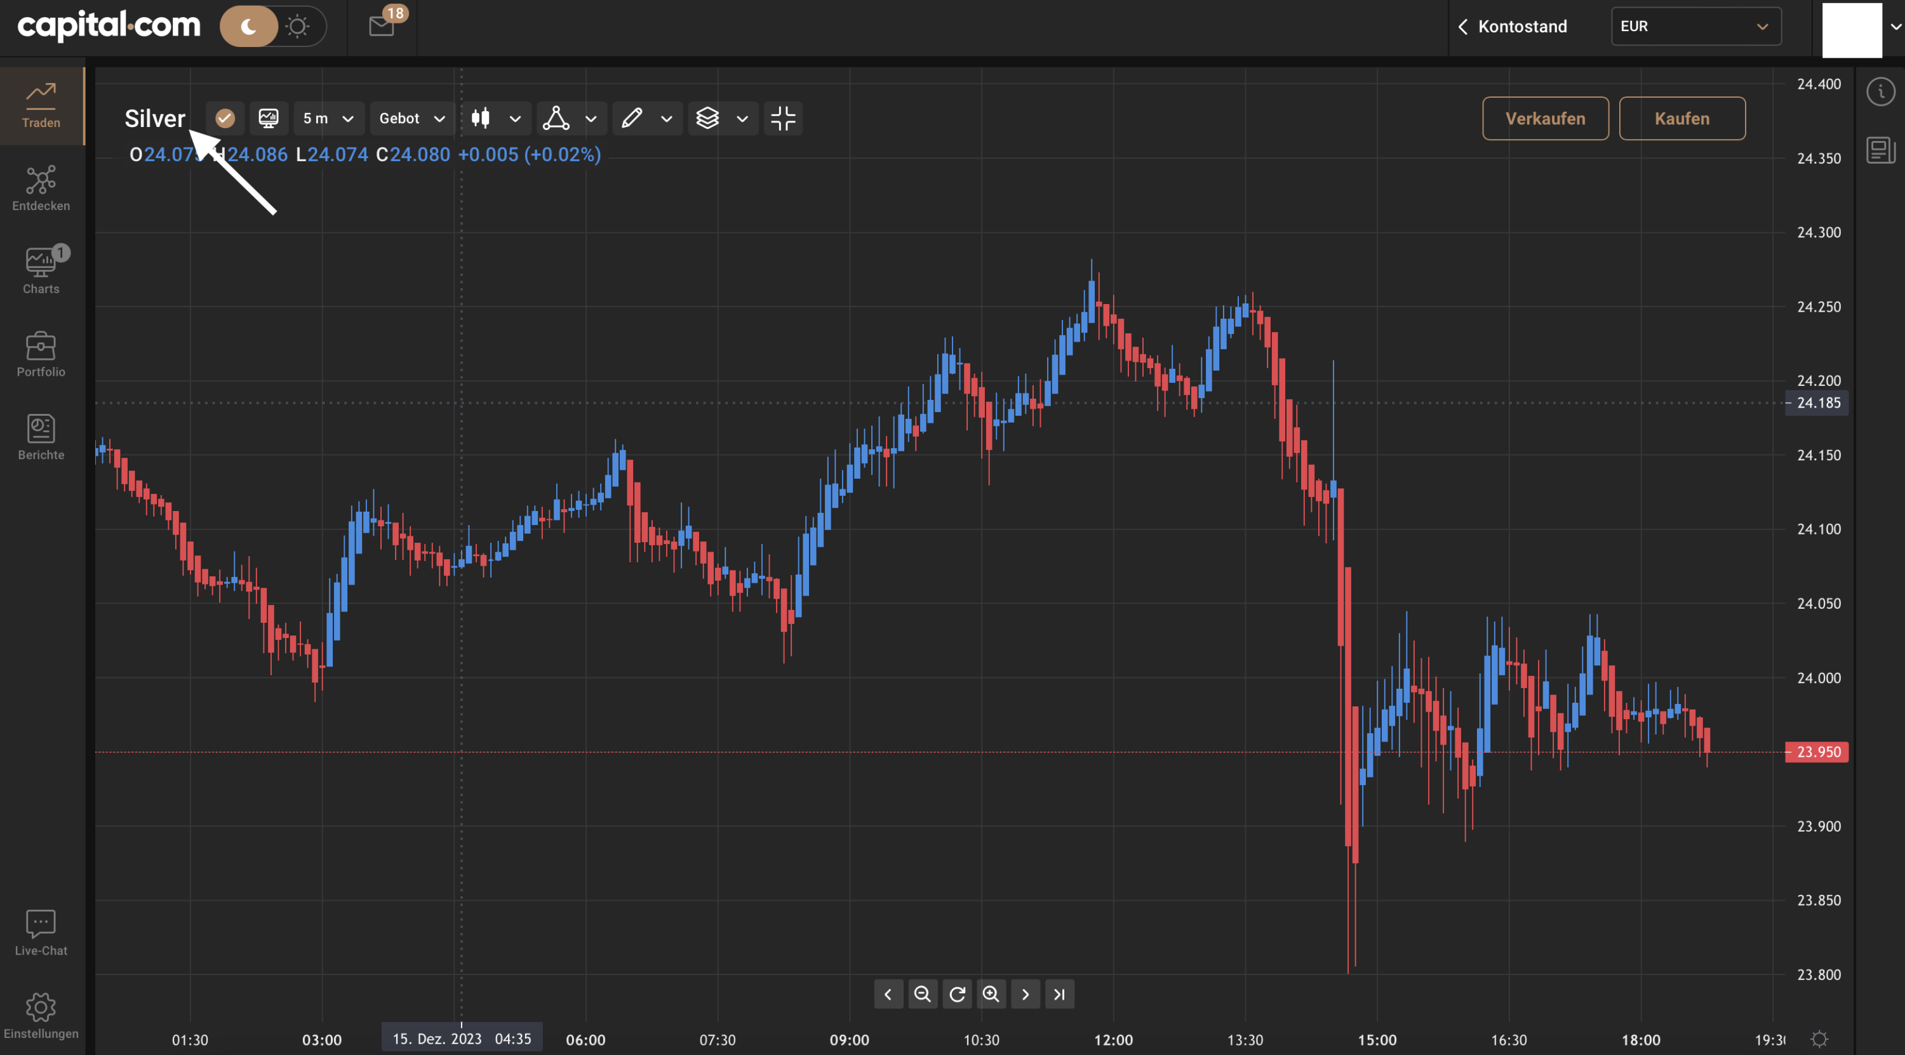Jump to the latest candle
Image resolution: width=1905 pixels, height=1055 pixels.
point(1060,993)
